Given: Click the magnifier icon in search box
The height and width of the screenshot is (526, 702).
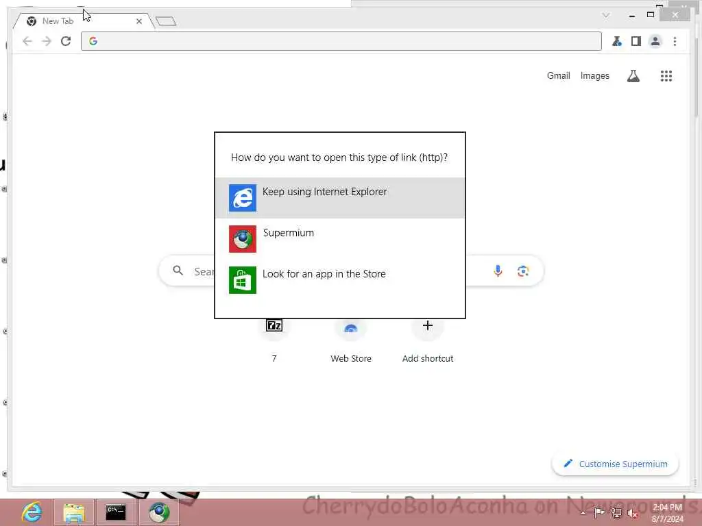Looking at the screenshot, I should pyautogui.click(x=178, y=271).
